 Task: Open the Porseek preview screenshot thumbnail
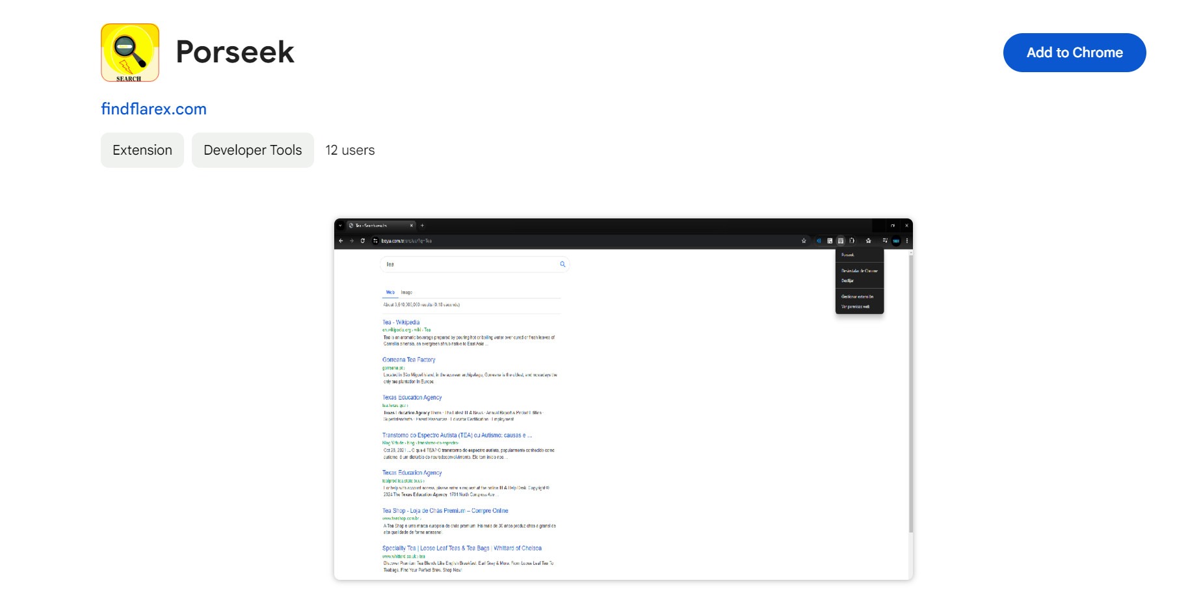tap(624, 399)
